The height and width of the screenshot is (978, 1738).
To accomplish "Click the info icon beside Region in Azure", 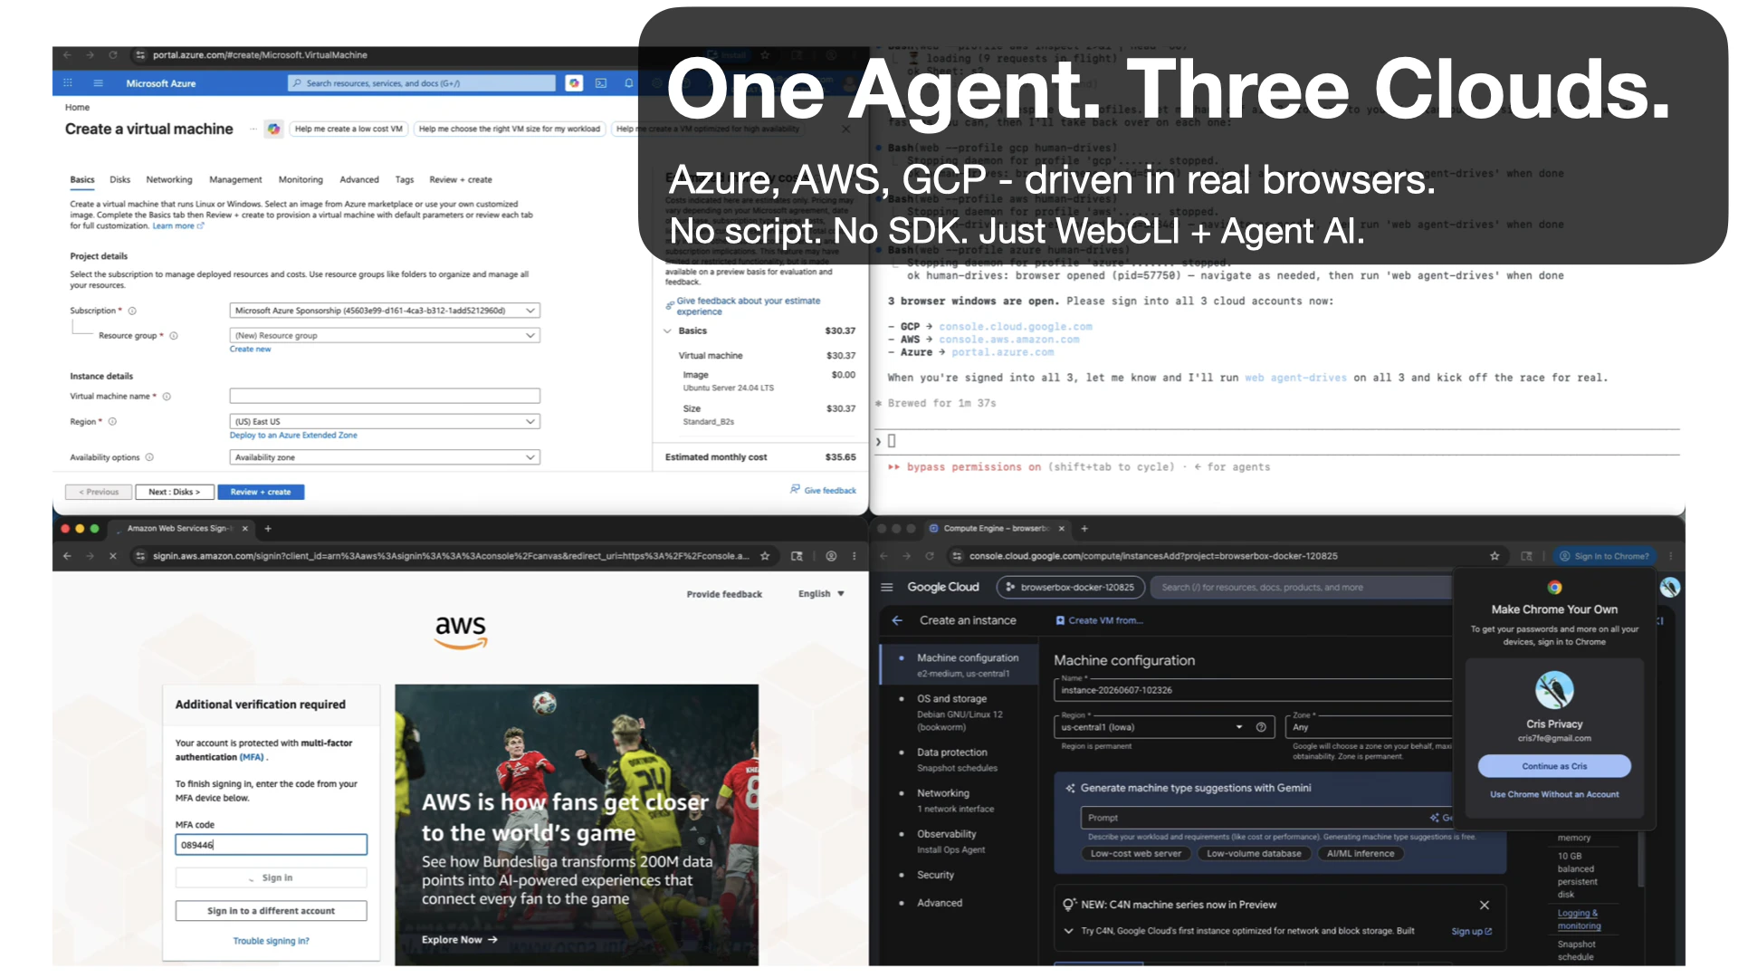I will point(112,422).
